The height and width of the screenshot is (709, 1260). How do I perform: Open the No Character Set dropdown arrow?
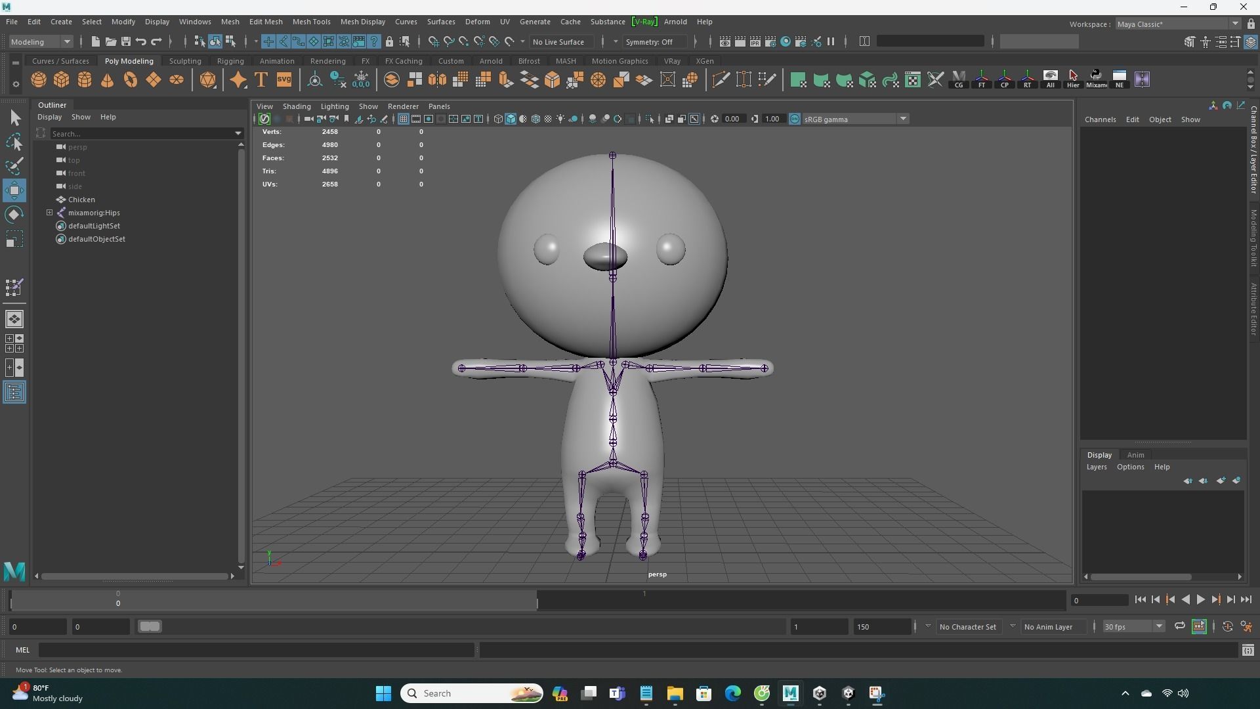click(x=927, y=626)
